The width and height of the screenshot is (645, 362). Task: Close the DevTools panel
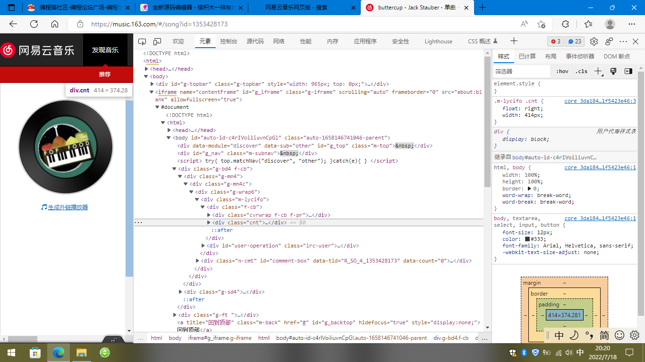[636, 41]
